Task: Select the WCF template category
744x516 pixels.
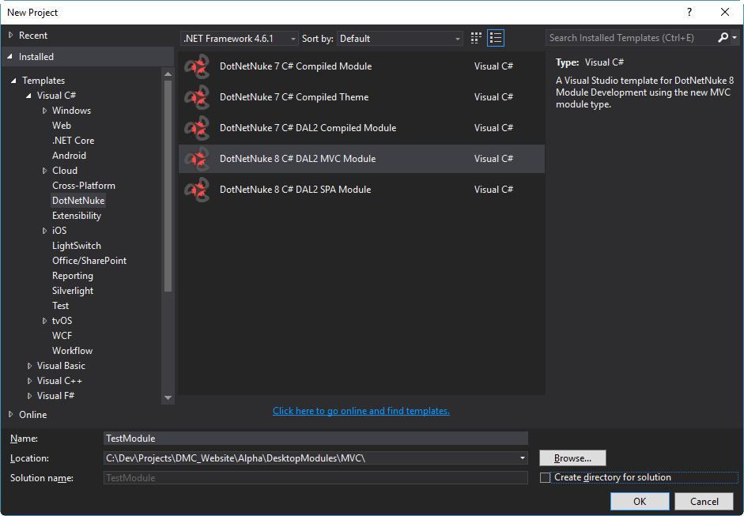Action: pos(62,336)
